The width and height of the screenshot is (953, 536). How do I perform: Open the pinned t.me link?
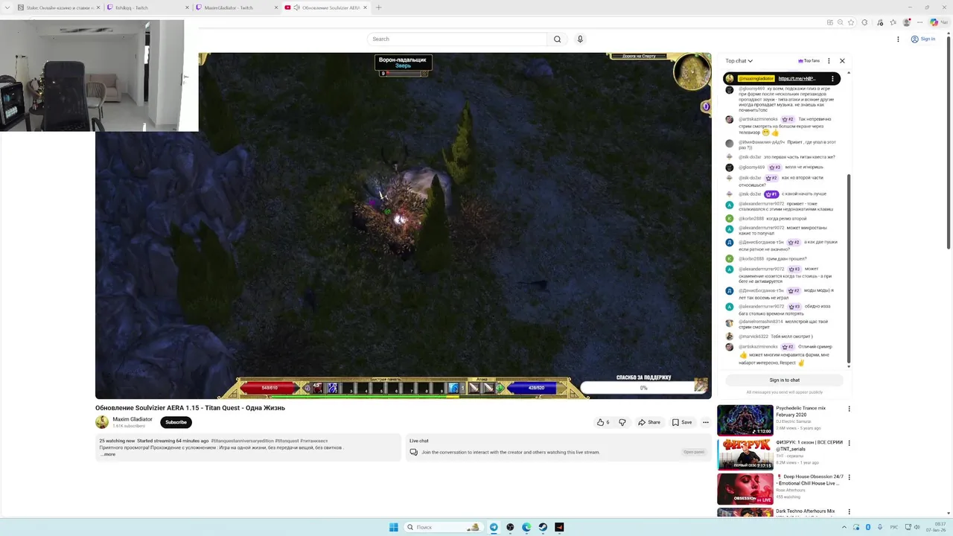[x=797, y=78]
